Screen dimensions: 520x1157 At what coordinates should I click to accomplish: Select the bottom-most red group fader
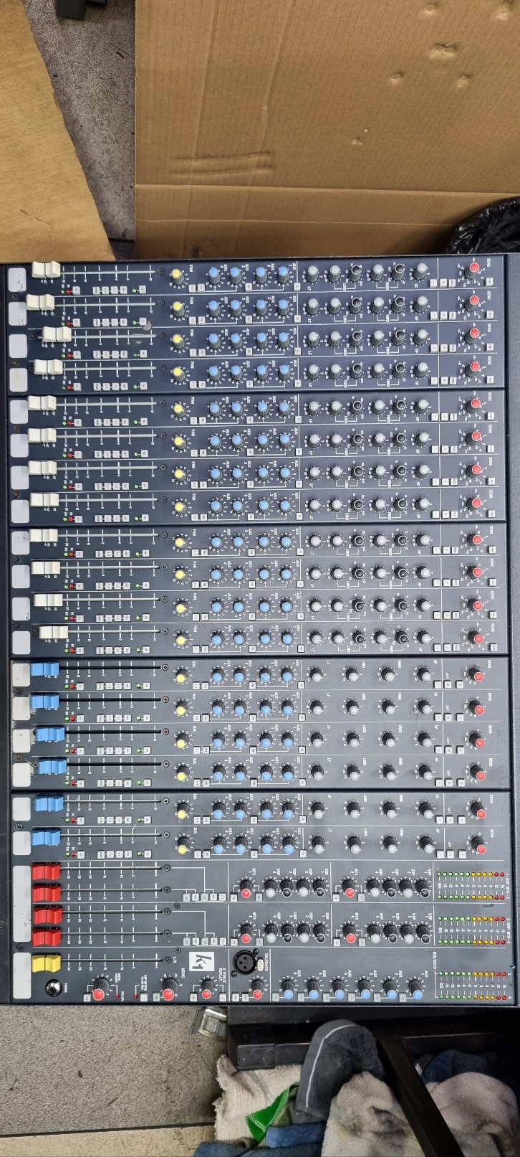[47, 936]
